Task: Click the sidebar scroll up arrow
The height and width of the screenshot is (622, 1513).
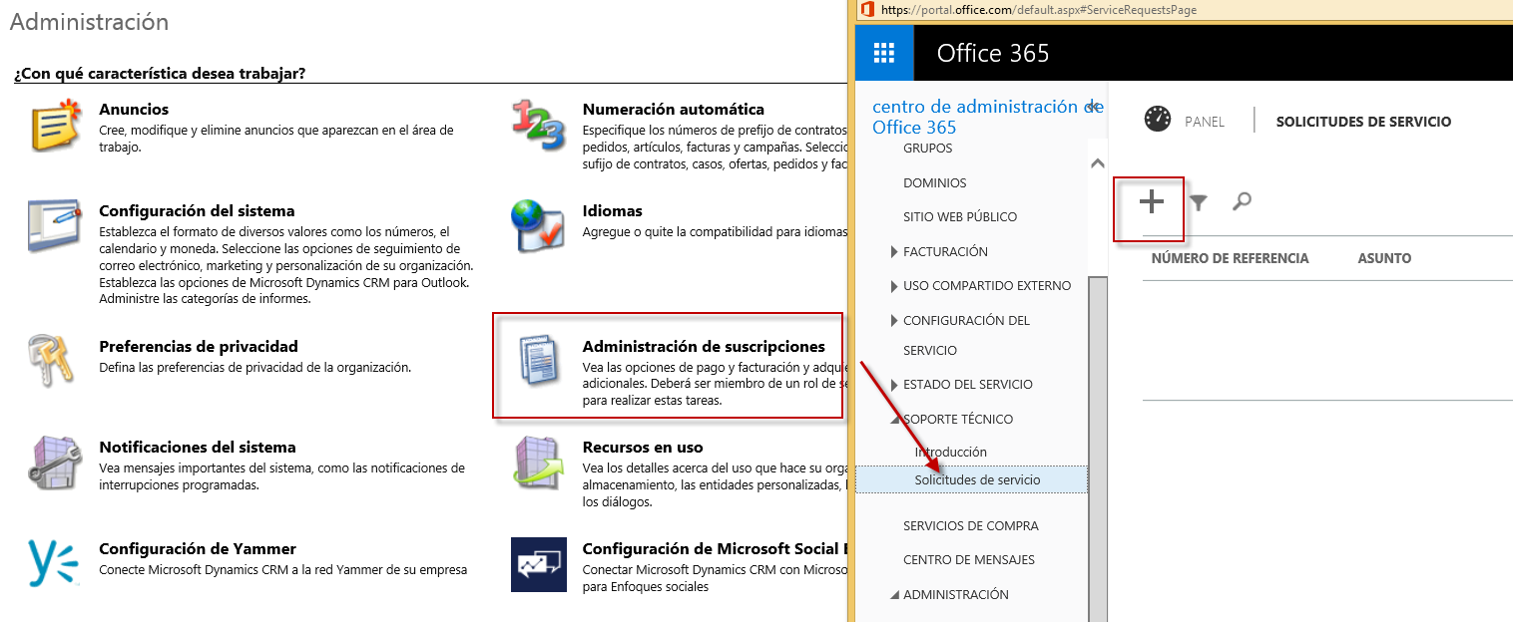Action: click(x=1098, y=162)
